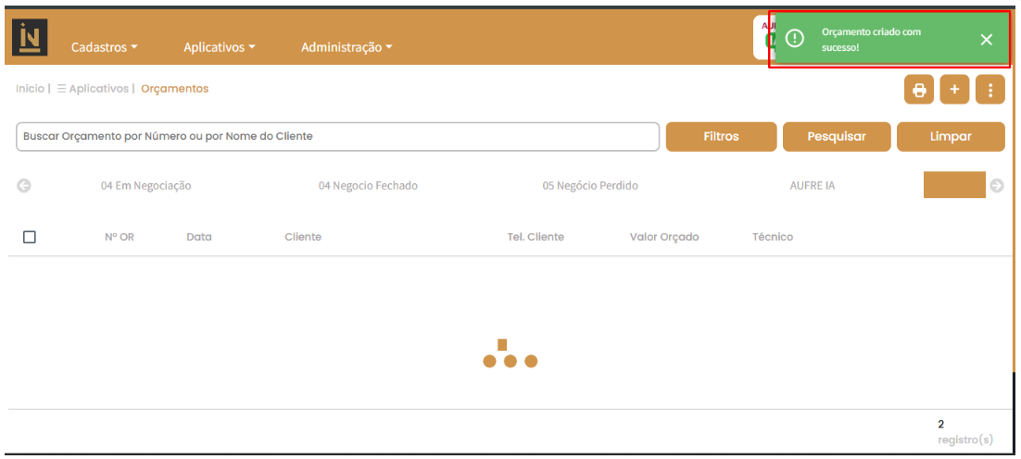The image size is (1021, 459).
Task: Click the exclamation icon in success toast
Action: 794,39
